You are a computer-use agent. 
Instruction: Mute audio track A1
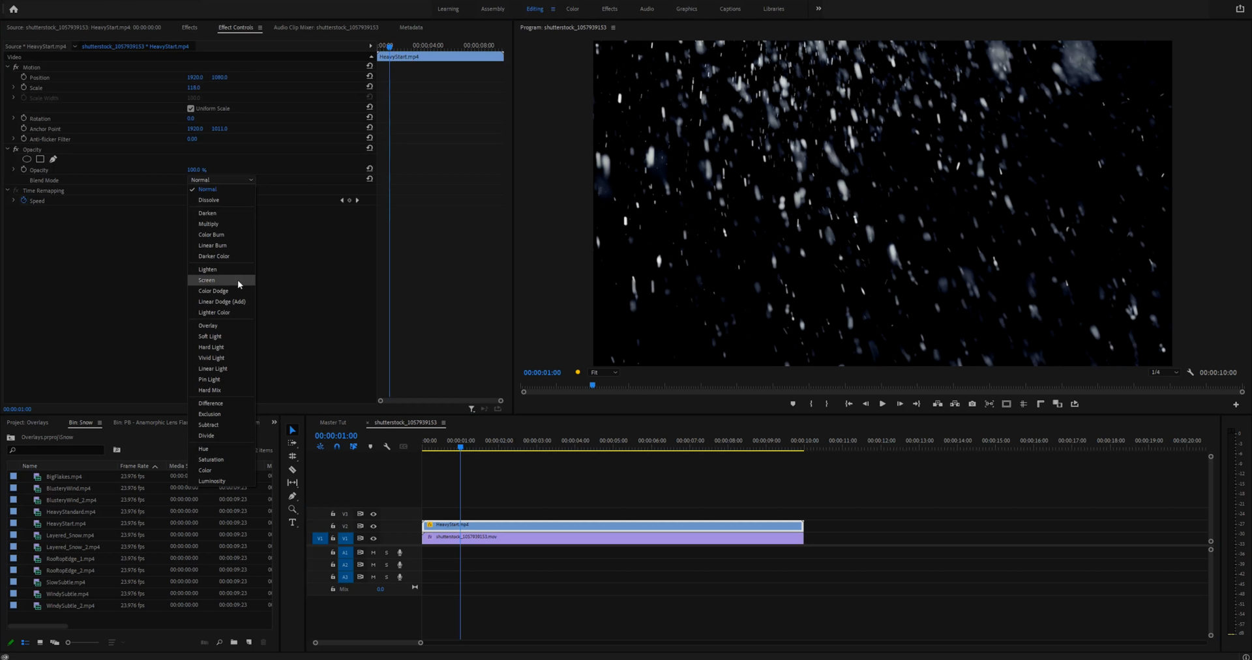(x=373, y=552)
